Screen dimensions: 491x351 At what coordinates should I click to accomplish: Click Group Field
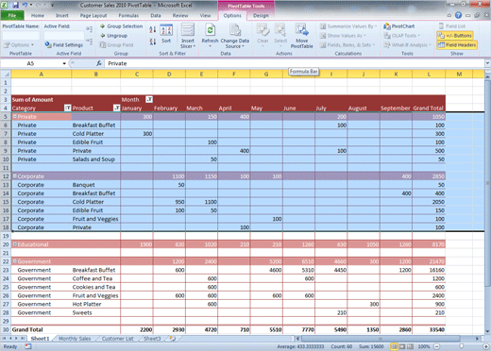point(116,45)
